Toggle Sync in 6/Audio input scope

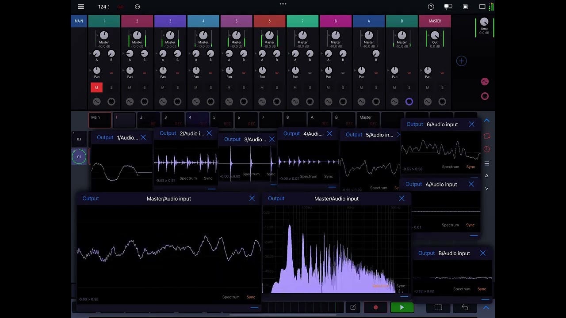[470, 167]
